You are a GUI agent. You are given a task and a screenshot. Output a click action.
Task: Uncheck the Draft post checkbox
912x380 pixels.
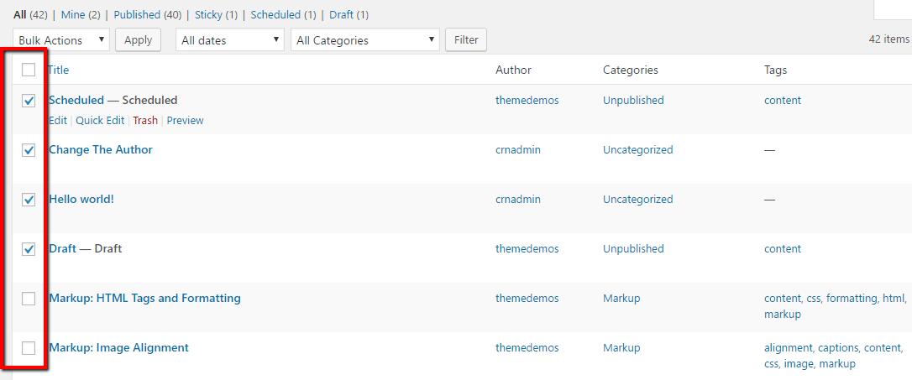click(x=29, y=249)
